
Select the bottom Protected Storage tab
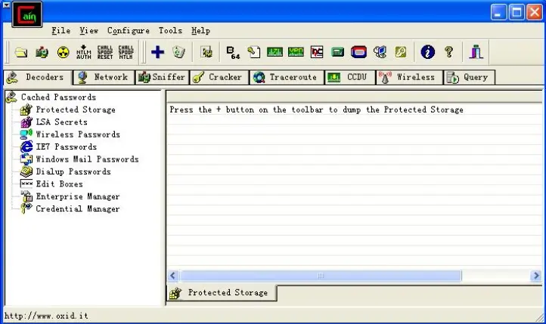tap(222, 293)
